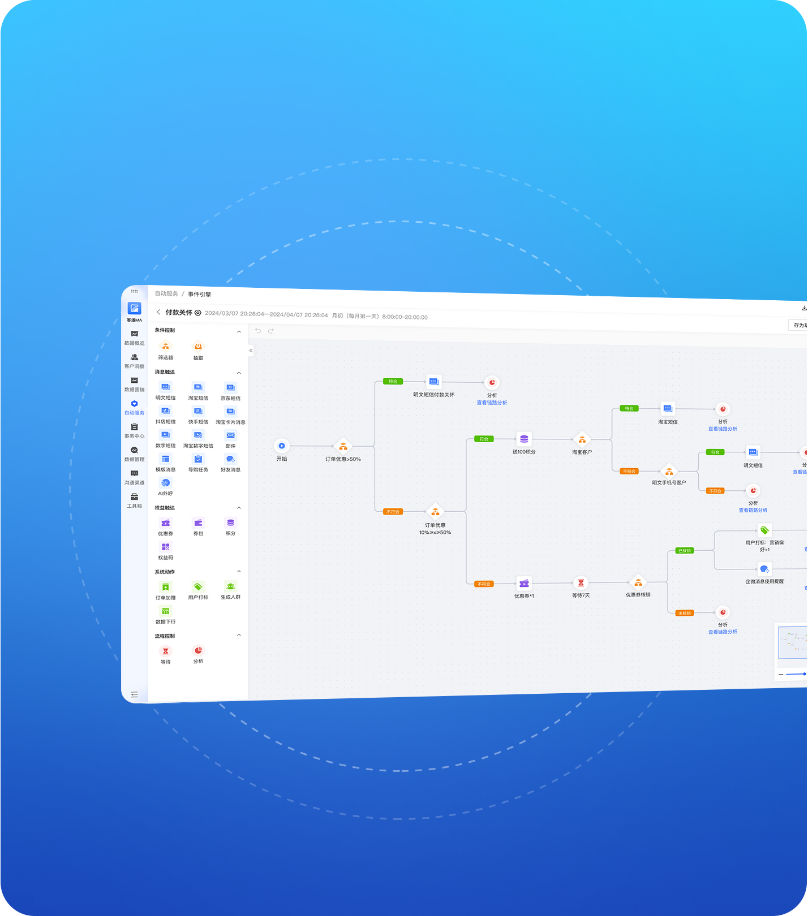Viewport: 808px width, 916px height.
Task: Add the 筛选器 filter component
Action: [x=165, y=351]
